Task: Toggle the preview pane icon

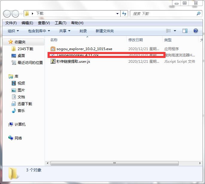Action: coord(185,31)
